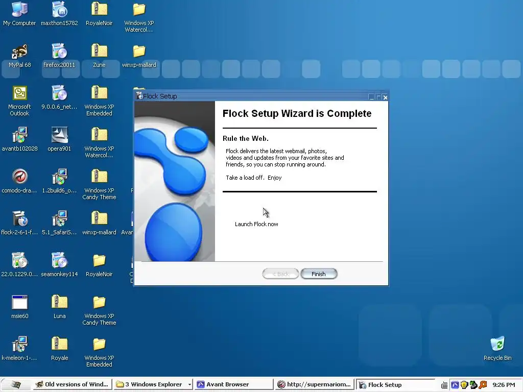Select the MyPal 68 shortcut icon
Screen dimensions: 523x392
pyautogui.click(x=19, y=56)
